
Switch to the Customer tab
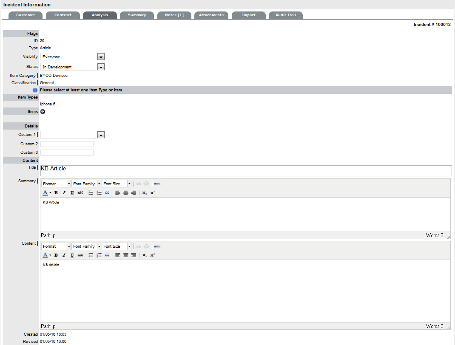pos(26,15)
